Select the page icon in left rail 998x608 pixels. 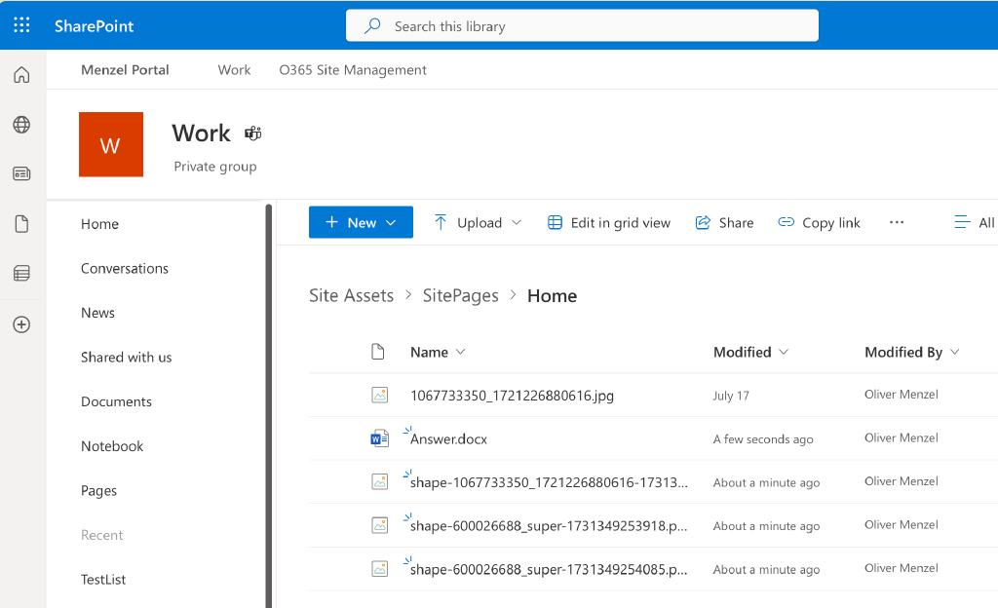(20, 223)
